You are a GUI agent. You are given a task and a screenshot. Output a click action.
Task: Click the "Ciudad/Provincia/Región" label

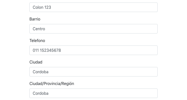coord(52,84)
